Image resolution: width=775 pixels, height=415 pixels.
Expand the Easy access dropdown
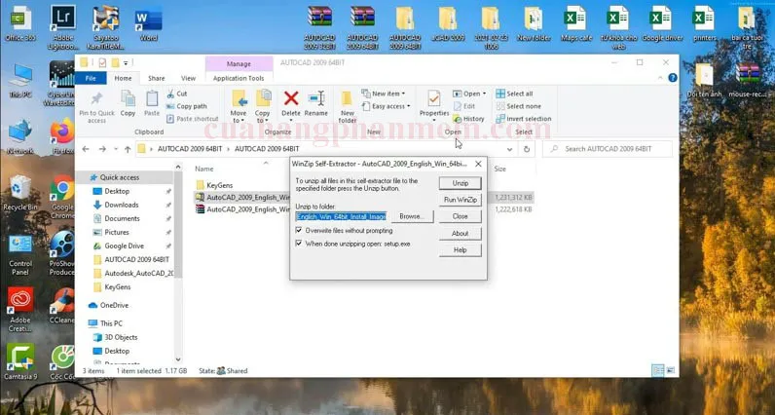tap(388, 106)
